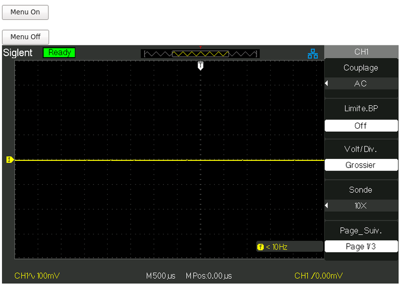Open the 10X probe attenuation selector

click(x=361, y=206)
